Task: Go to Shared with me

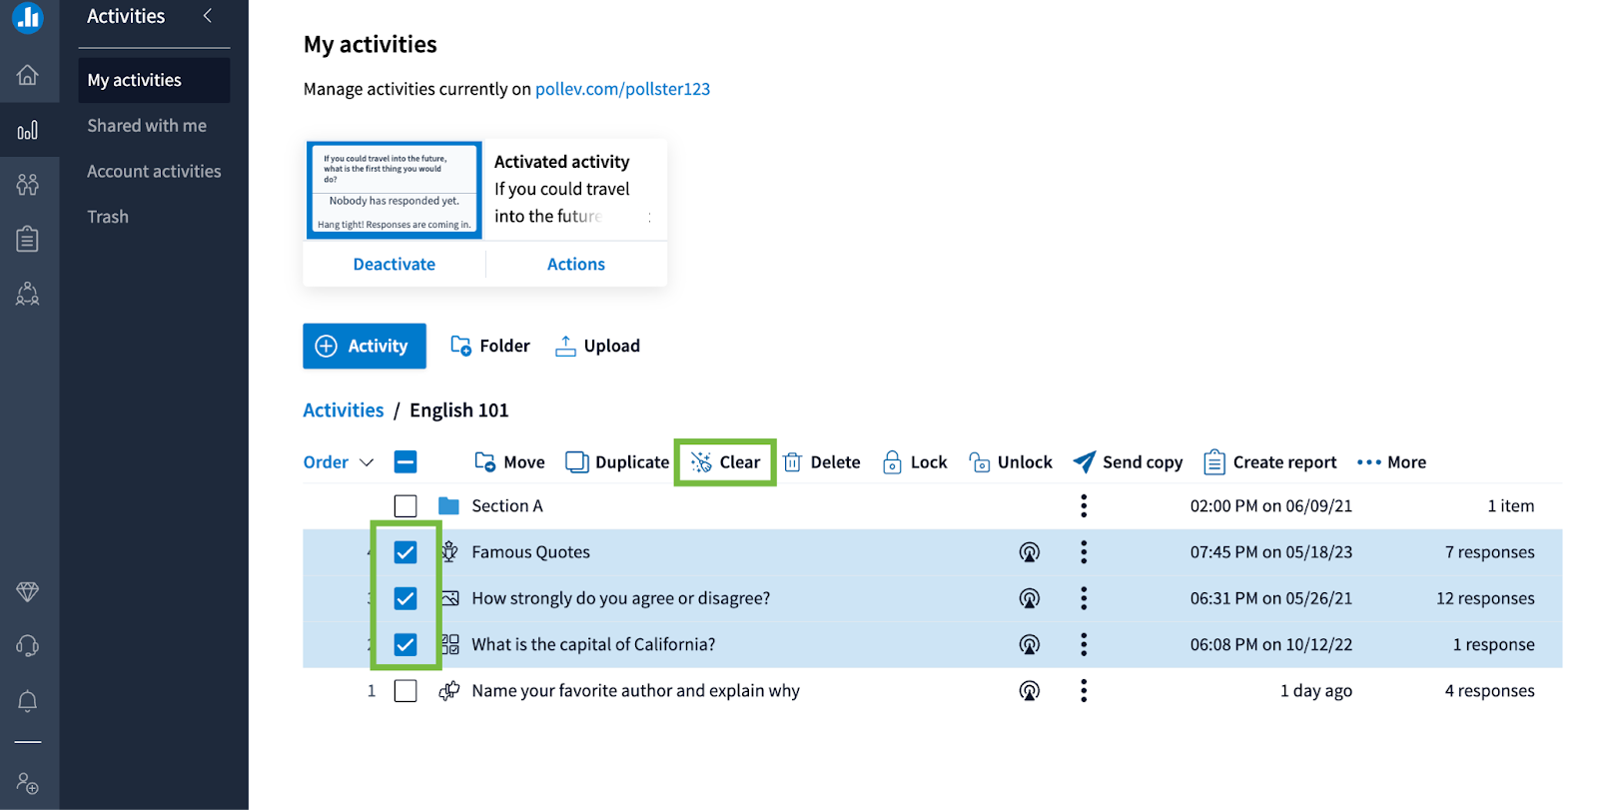Action: tap(147, 126)
